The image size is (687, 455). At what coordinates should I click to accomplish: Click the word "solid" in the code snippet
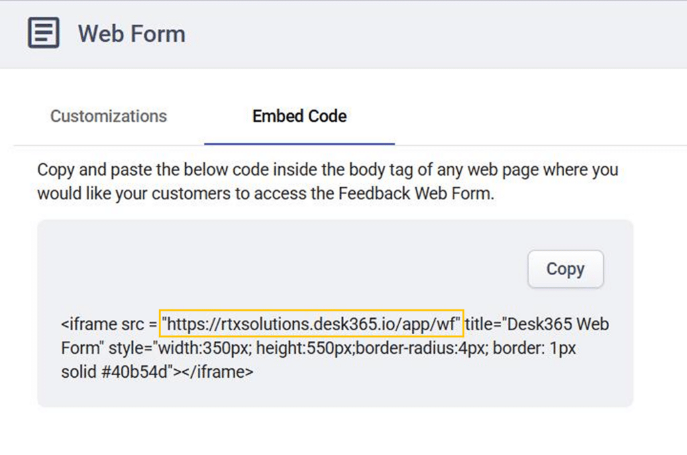pyautogui.click(x=79, y=372)
